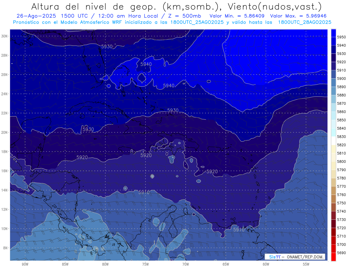Click the 10N latitude axis label
The image size is (347, 268).
(x=5, y=229)
